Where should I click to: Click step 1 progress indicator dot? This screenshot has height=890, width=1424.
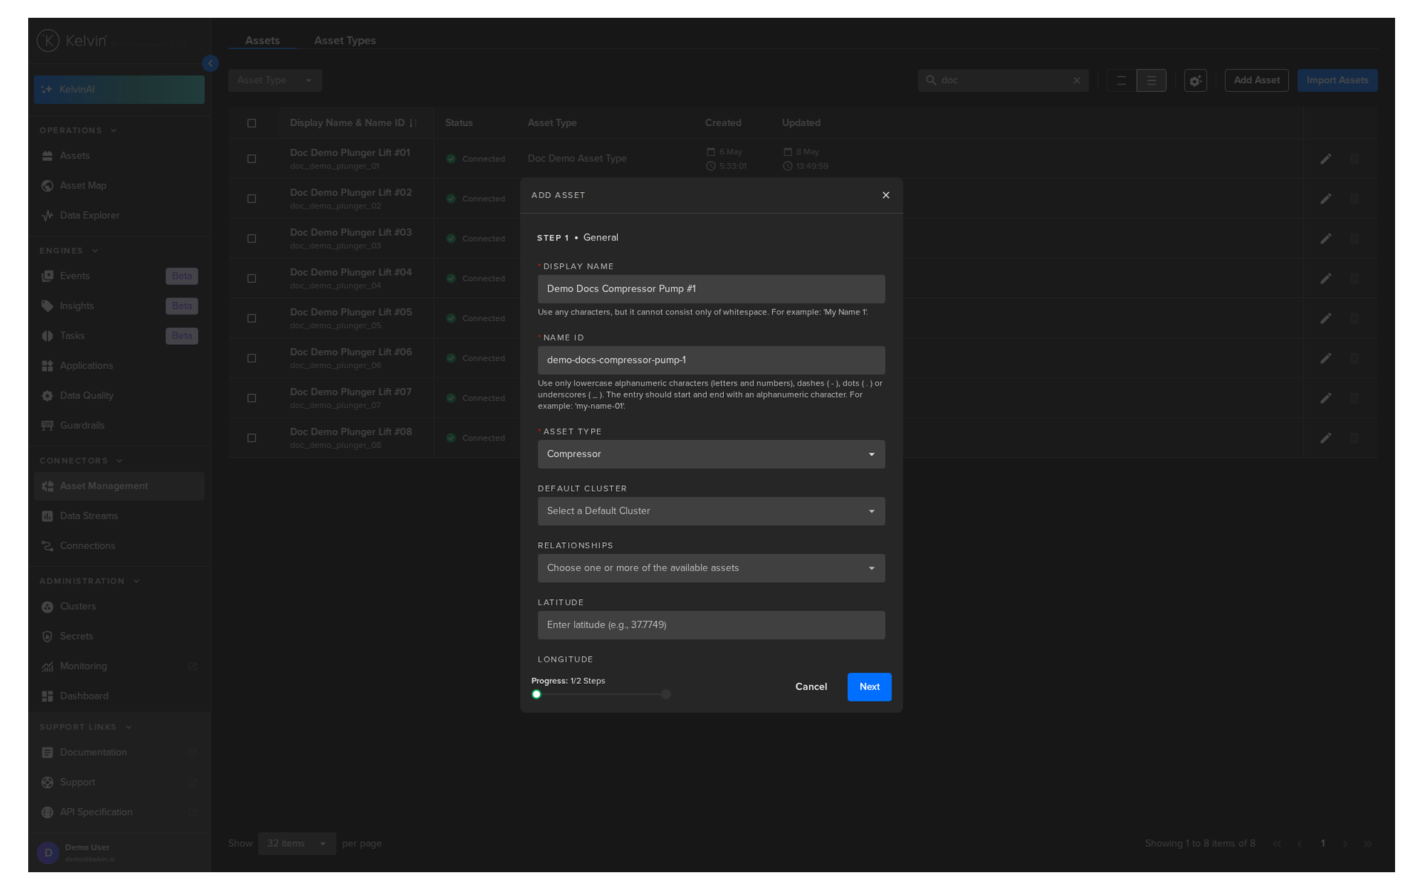pos(536,694)
